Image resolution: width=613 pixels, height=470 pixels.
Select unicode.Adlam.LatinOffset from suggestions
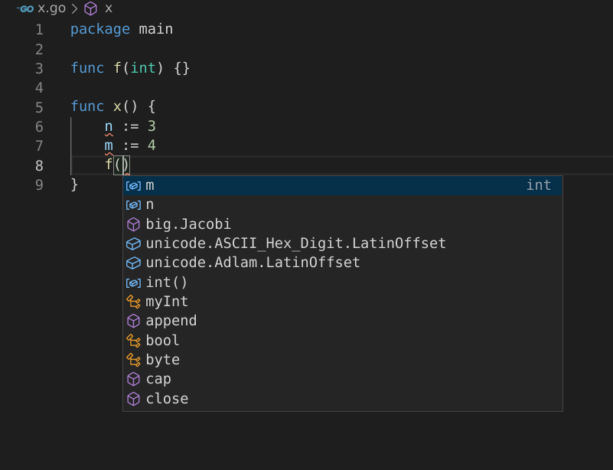coord(253,263)
